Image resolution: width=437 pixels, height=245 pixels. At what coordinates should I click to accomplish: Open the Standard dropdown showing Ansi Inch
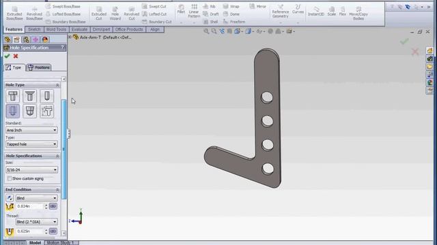(31, 130)
